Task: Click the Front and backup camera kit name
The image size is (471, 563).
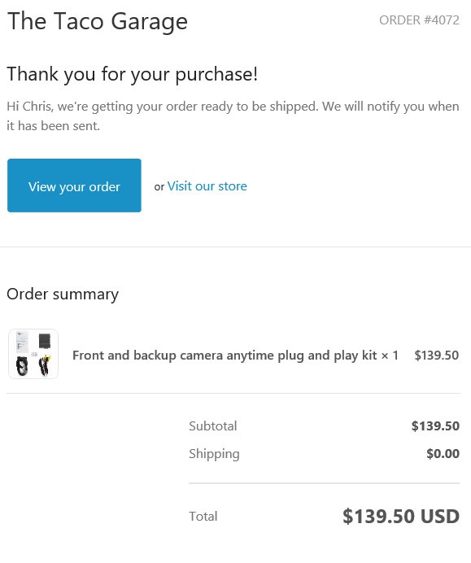Action: click(225, 355)
